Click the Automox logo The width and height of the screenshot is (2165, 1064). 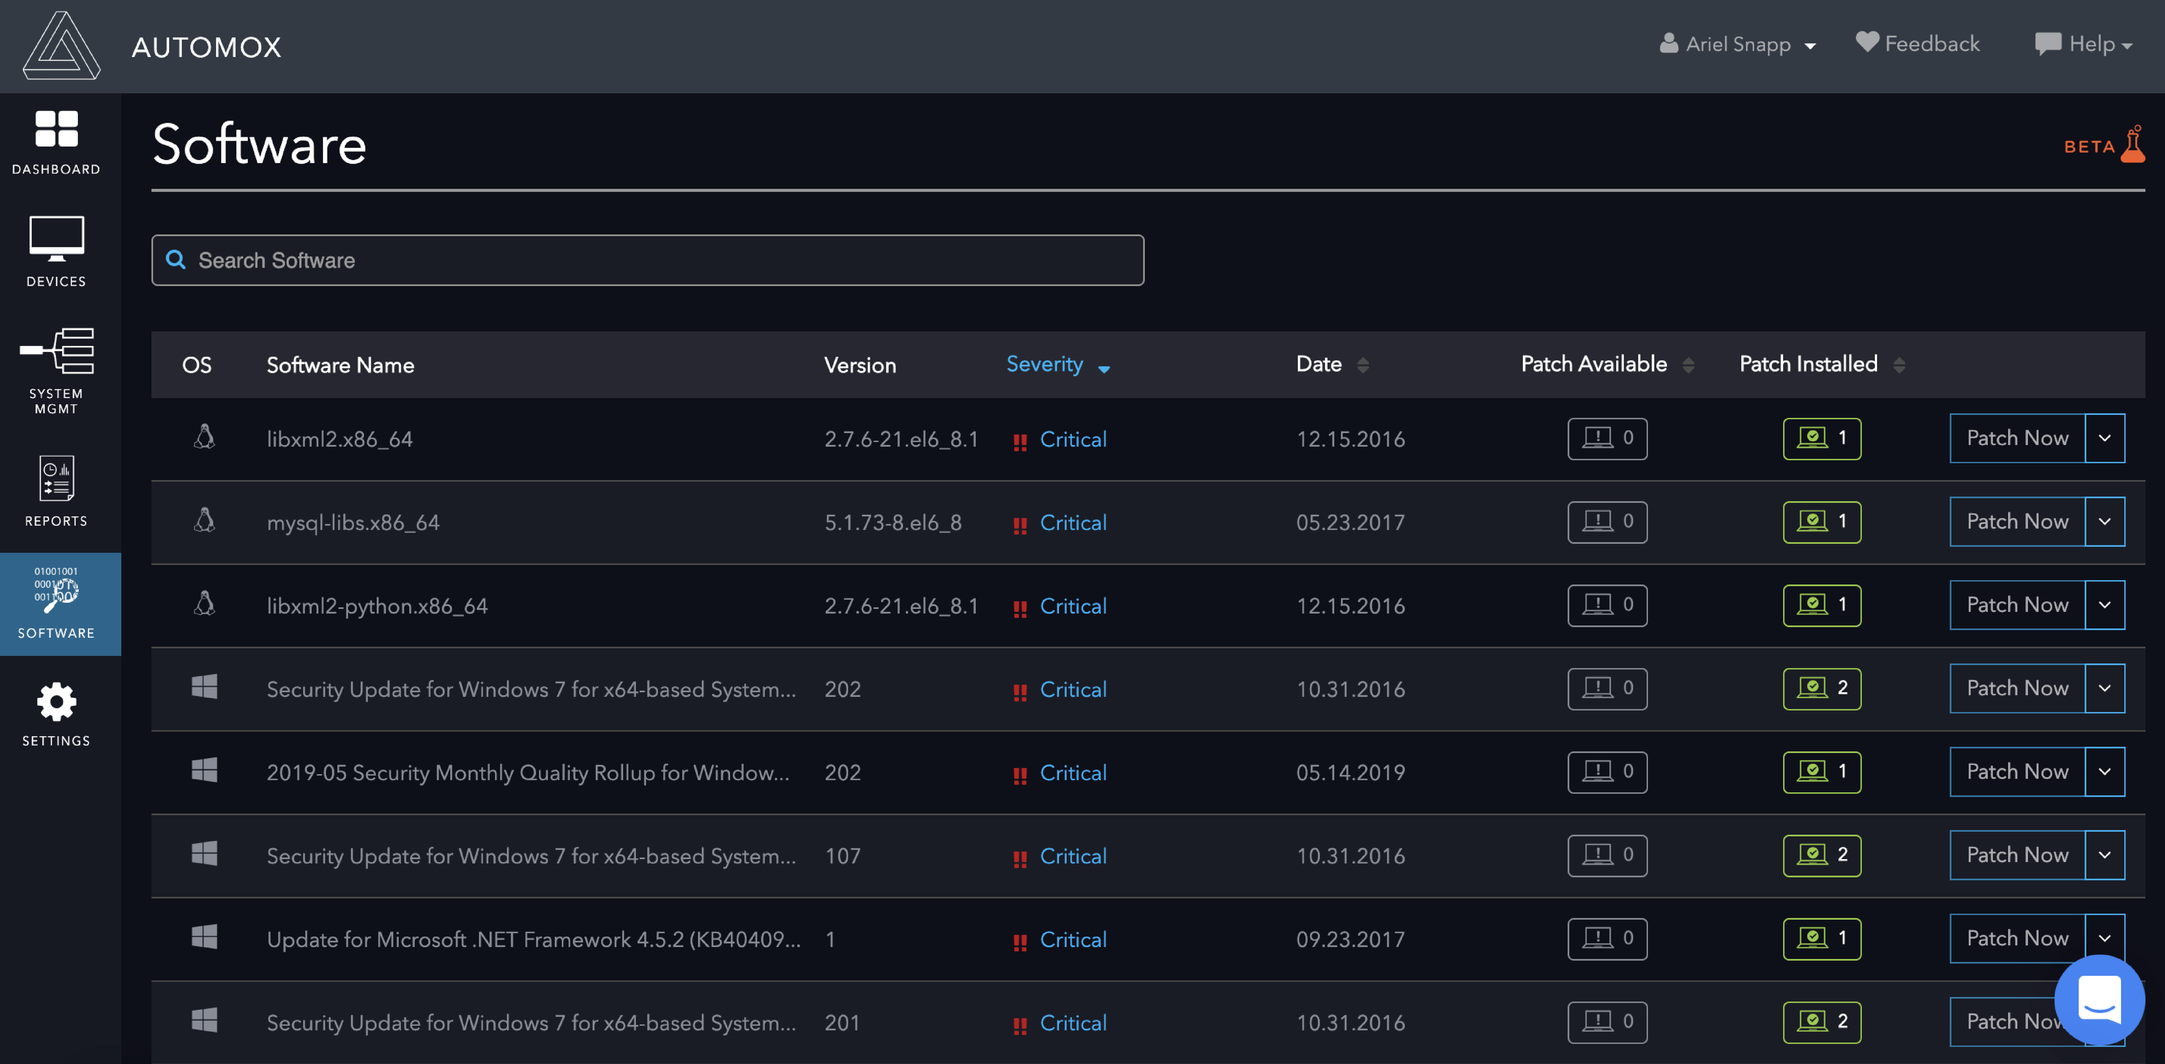pyautogui.click(x=61, y=46)
